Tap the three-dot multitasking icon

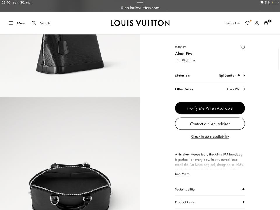[140, 3]
